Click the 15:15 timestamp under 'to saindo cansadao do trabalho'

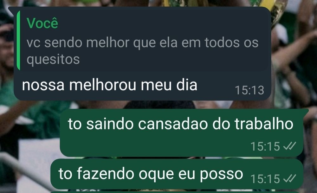265,146
